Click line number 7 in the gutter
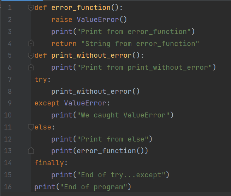This screenshot has width=231, height=196. (9, 79)
